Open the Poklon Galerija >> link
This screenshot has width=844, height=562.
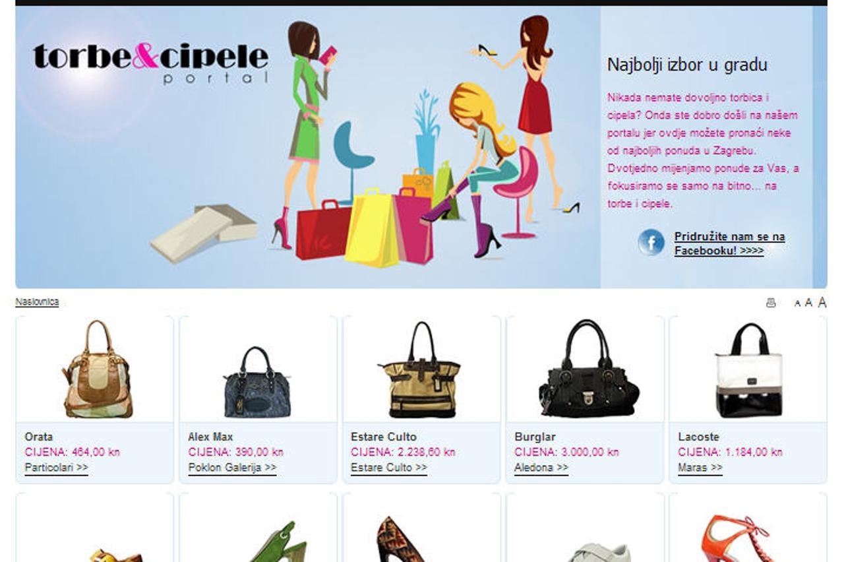tap(232, 468)
